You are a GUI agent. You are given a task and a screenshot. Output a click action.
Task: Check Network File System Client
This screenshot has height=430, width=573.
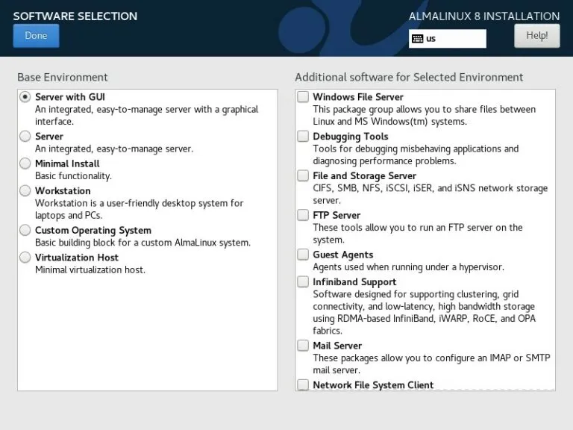click(x=303, y=384)
